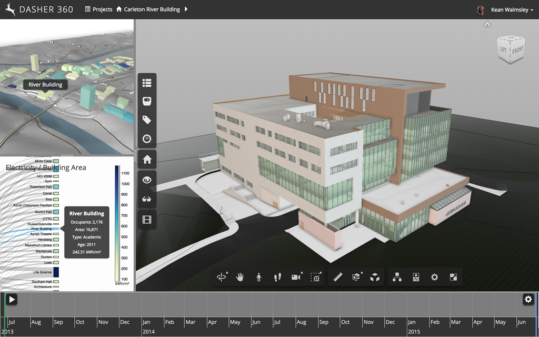Screen dimensions: 539x337
Task: Toggle the sunglasses view mode button
Action: pyautogui.click(x=147, y=199)
